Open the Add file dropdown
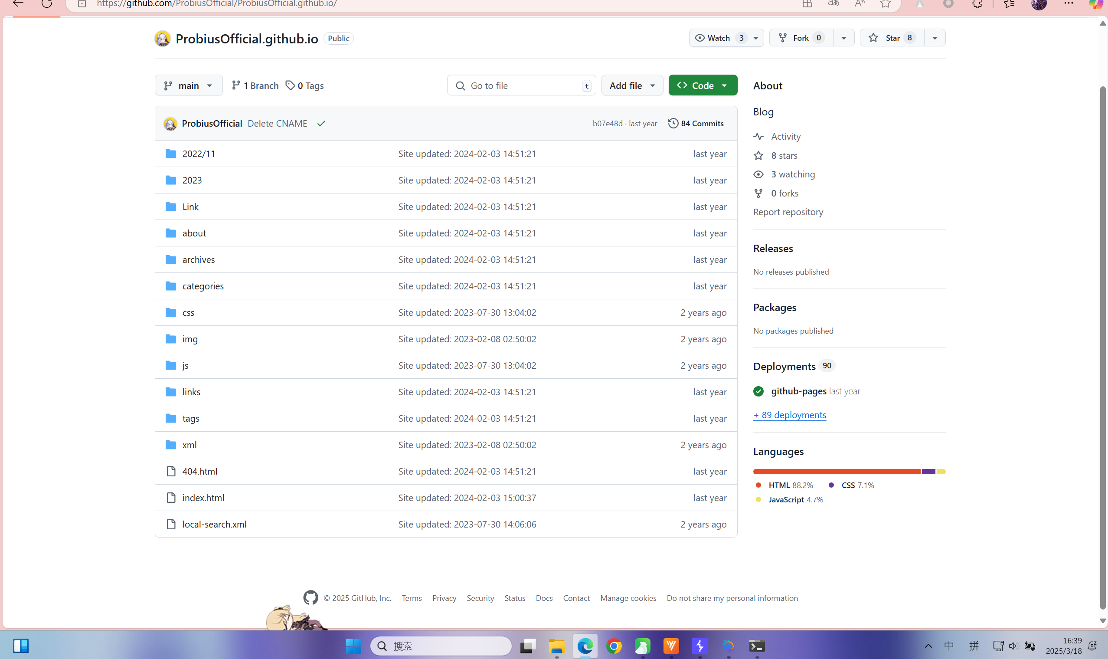Viewport: 1108px width, 659px height. click(632, 85)
